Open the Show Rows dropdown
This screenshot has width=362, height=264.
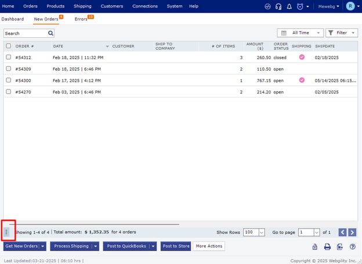pyautogui.click(x=254, y=232)
